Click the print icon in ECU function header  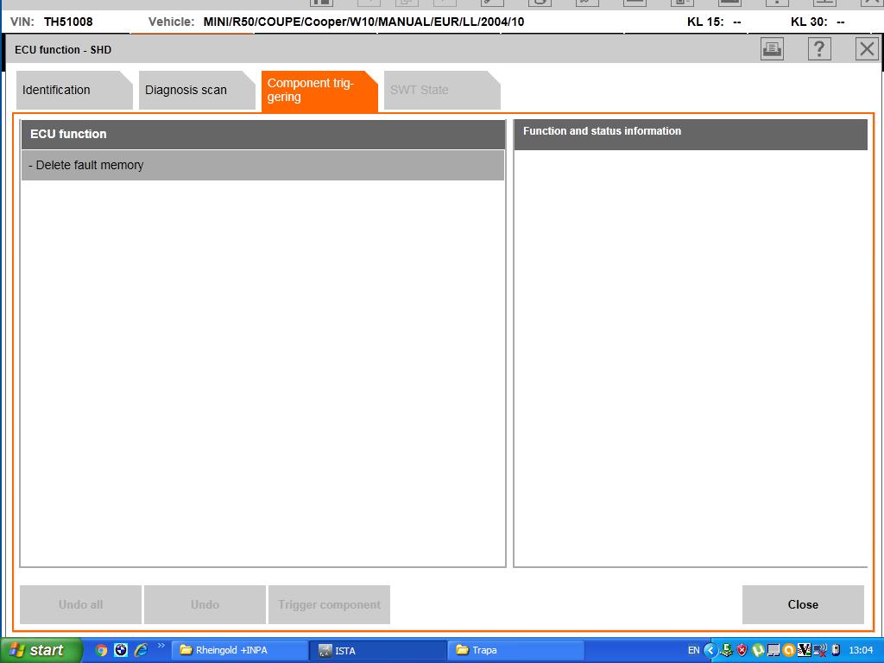point(772,49)
